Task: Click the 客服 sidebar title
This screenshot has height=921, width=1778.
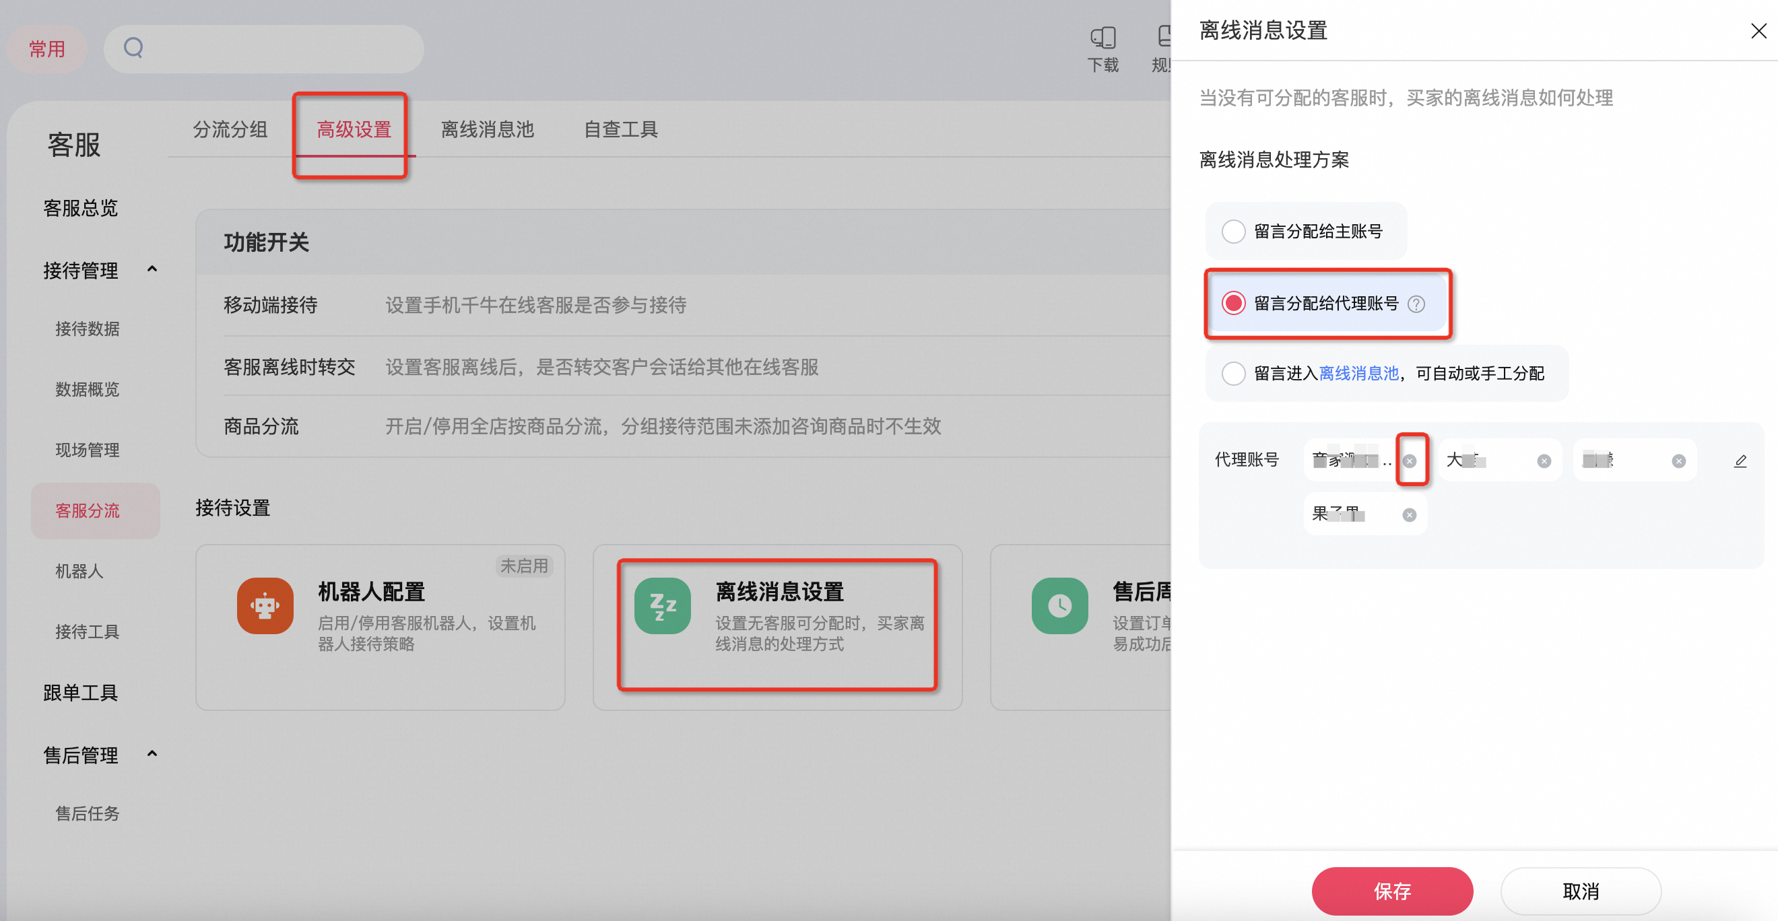Action: pyautogui.click(x=74, y=145)
